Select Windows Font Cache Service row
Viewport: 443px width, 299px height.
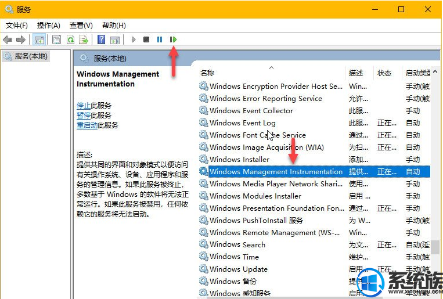coord(315,135)
